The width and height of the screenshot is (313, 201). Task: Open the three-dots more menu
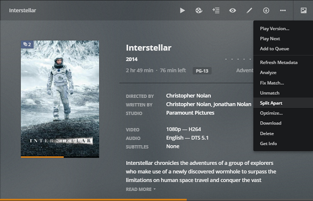tap(283, 11)
